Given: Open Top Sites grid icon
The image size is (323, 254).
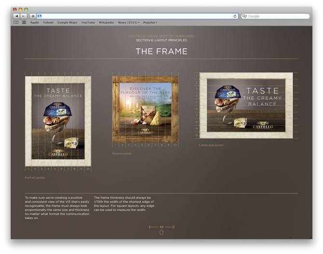Looking at the screenshot, I should click(24, 23).
